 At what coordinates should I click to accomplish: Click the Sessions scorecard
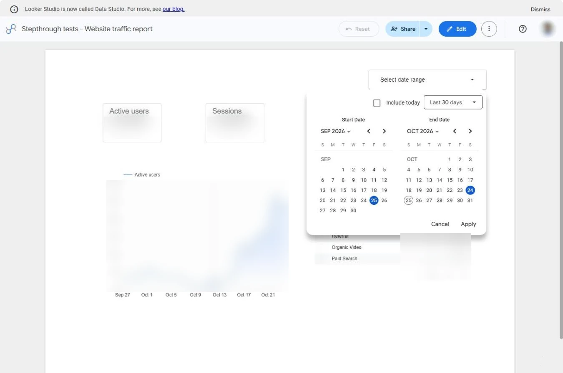pos(235,123)
